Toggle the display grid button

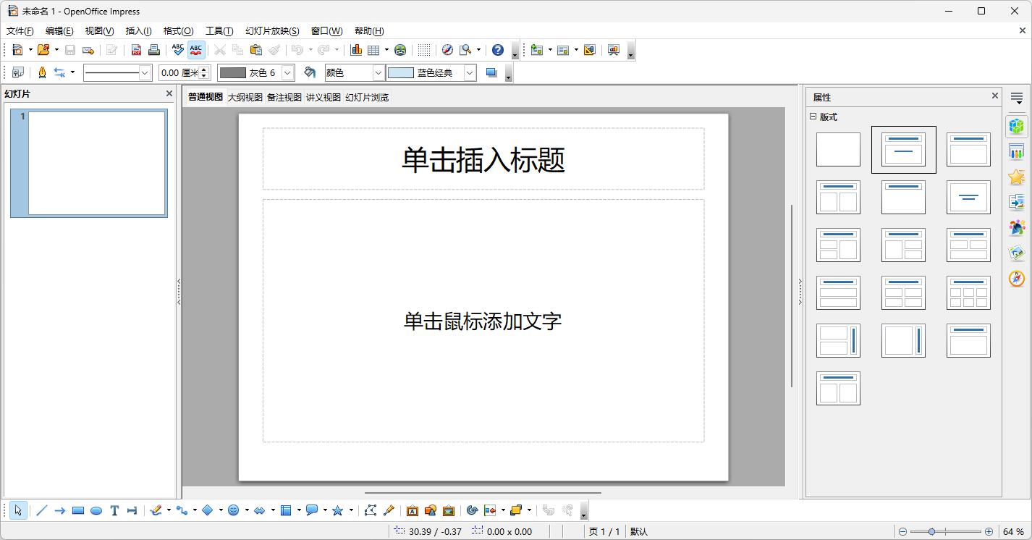[424, 50]
